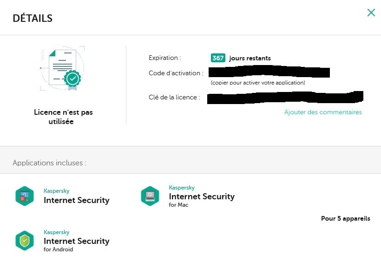The height and width of the screenshot is (262, 381).
Task: Click the green 367 days badge
Action: pos(218,58)
